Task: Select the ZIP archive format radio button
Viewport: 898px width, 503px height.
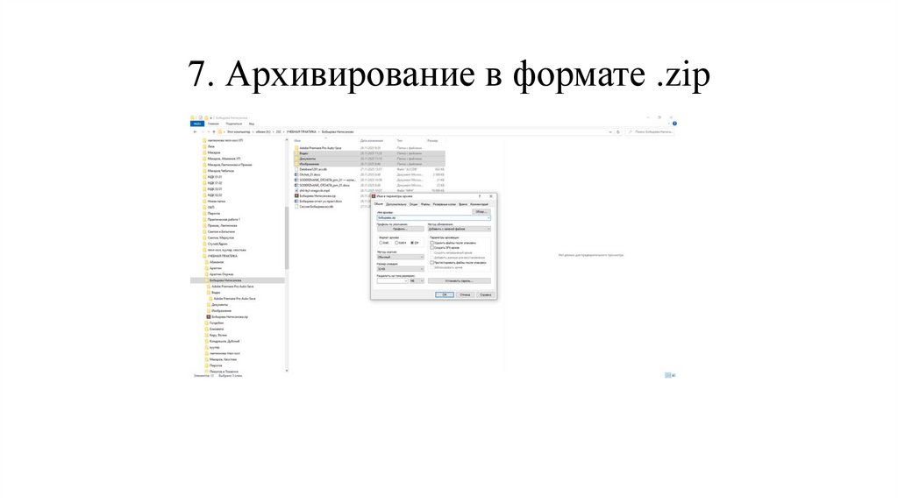Action: click(412, 243)
